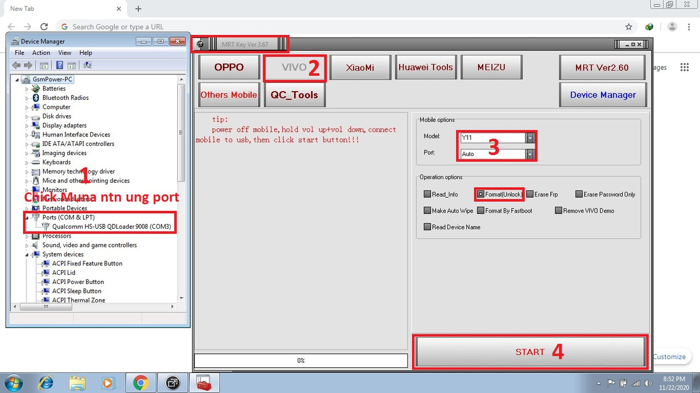Open Windows Media Player on taskbar
Screen dimensions: 700x393
[x=108, y=383]
